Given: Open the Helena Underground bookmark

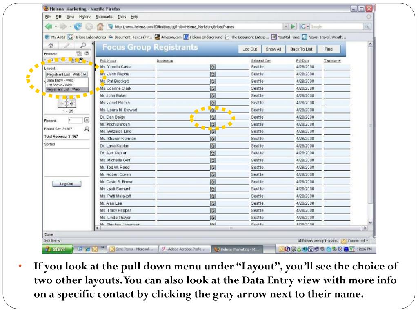Looking at the screenshot, I should 203,37.
